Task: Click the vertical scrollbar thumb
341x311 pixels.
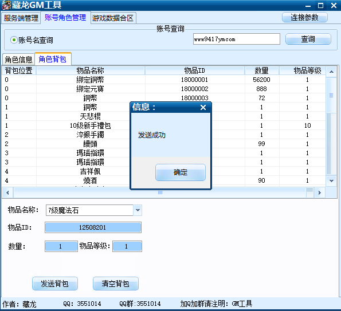Action: [331, 96]
